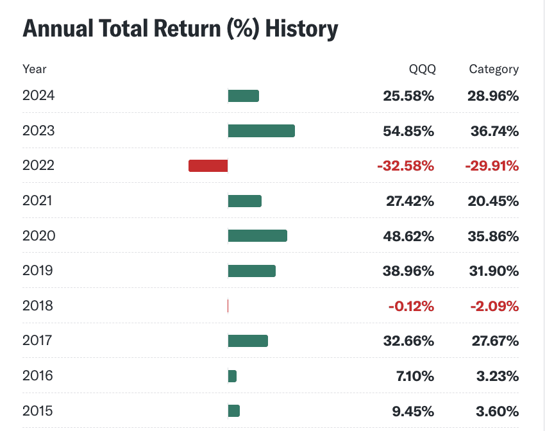Click the QQQ 54.85% value for 2023

tap(408, 131)
